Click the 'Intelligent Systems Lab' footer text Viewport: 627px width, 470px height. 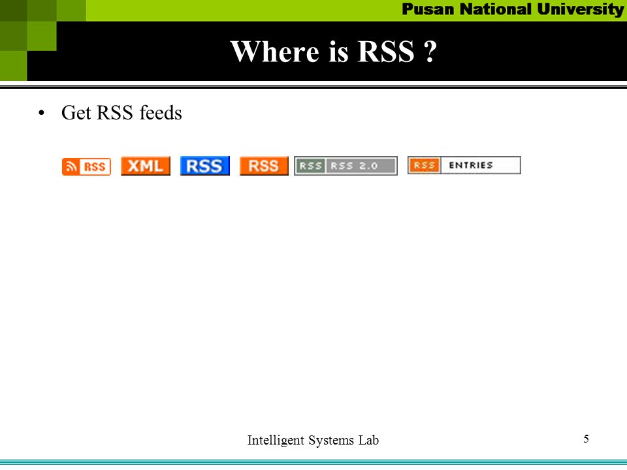[x=313, y=440]
